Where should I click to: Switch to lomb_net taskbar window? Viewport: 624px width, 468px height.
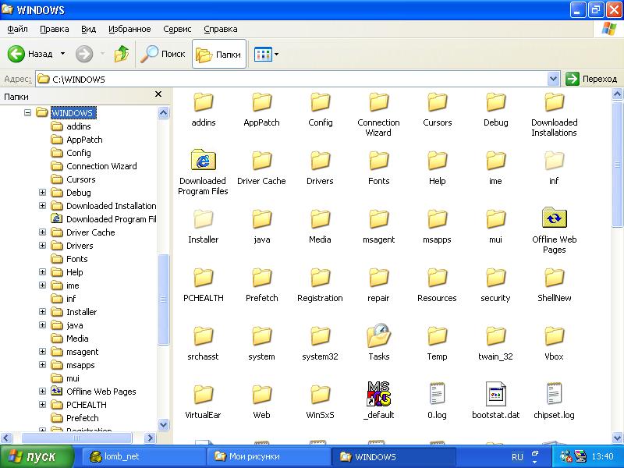tap(144, 456)
